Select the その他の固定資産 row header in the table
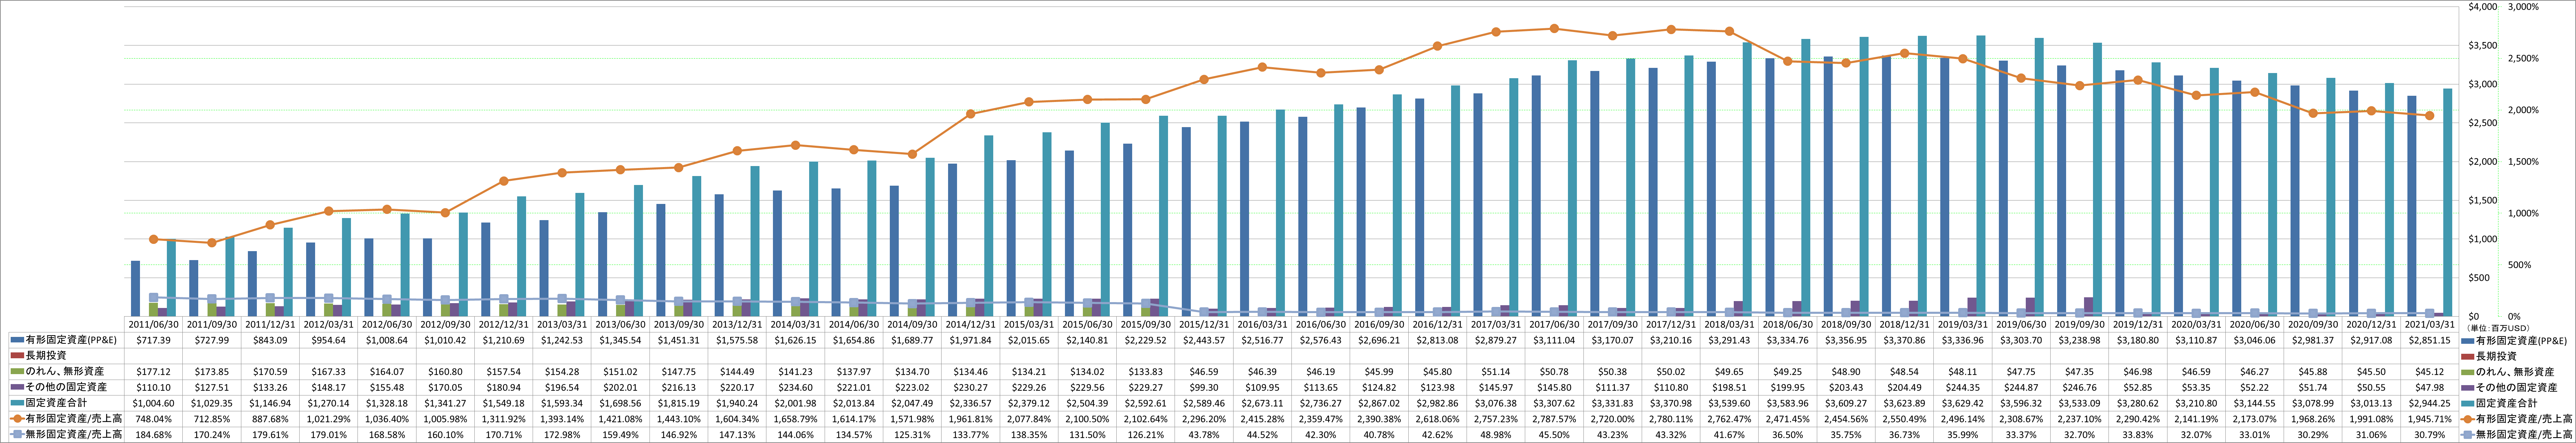 (66, 387)
